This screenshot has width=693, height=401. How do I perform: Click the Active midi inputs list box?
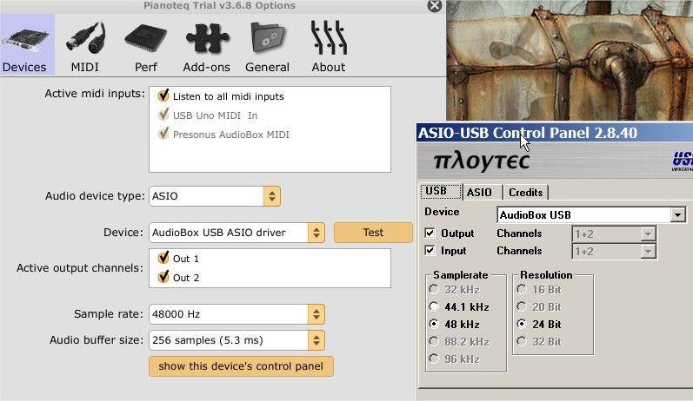pyautogui.click(x=270, y=129)
